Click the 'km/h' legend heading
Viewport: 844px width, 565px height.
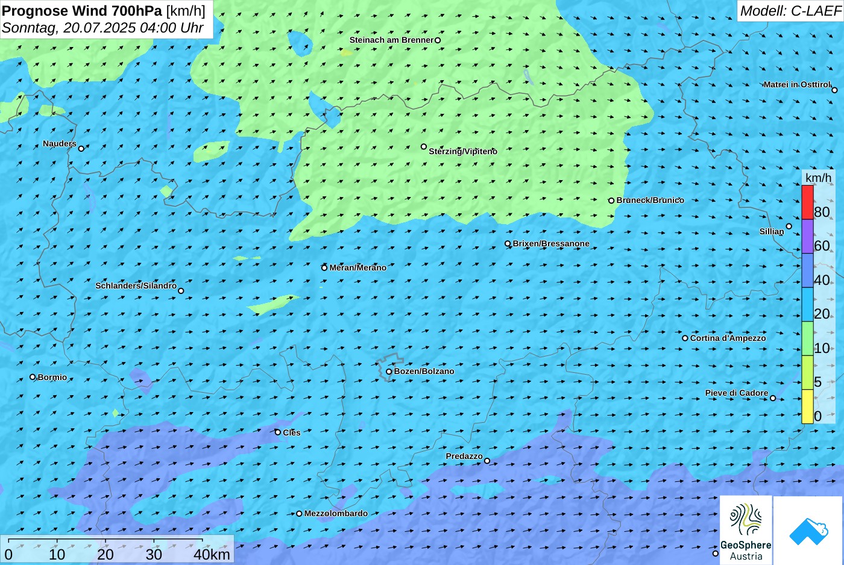point(818,178)
